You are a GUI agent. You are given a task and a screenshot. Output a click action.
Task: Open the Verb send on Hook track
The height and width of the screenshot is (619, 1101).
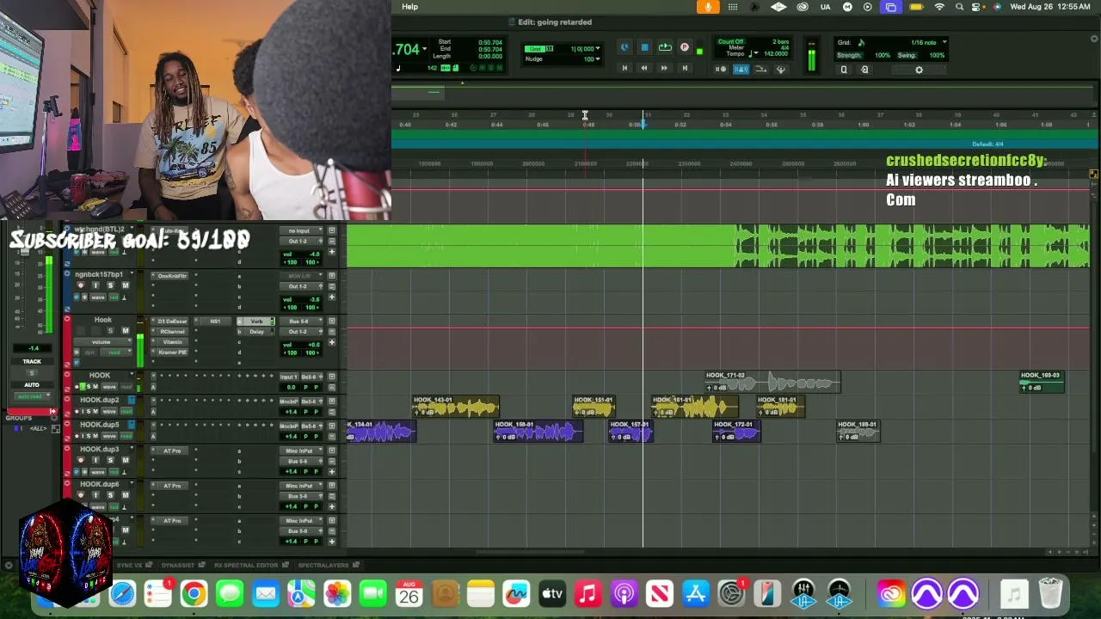pyautogui.click(x=256, y=322)
